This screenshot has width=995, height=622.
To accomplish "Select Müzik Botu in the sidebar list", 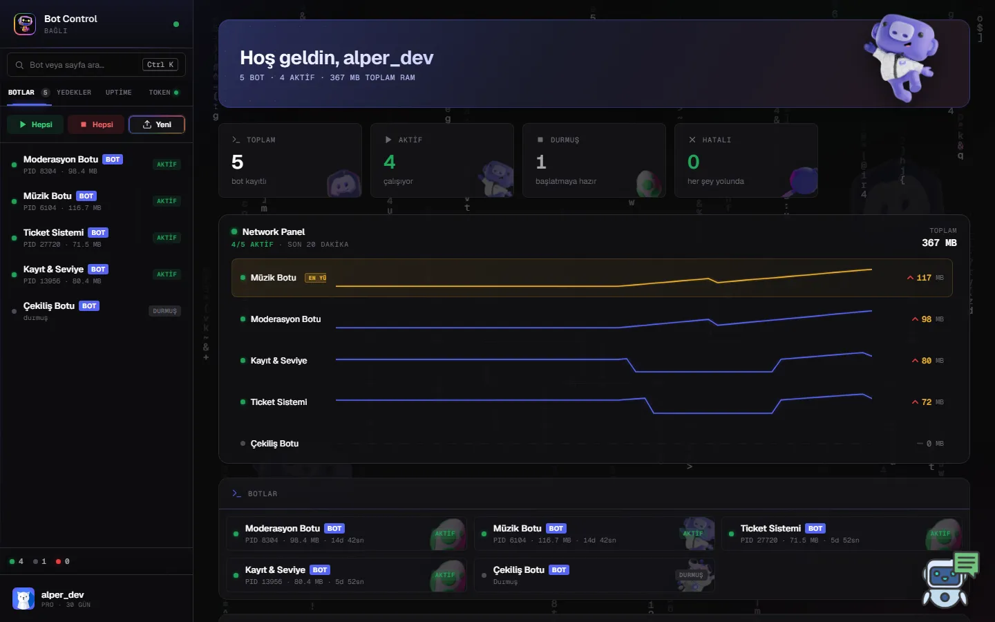I will [96, 201].
